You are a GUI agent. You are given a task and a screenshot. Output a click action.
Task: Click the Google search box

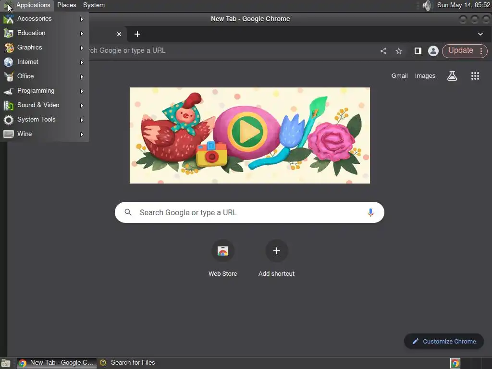(249, 212)
